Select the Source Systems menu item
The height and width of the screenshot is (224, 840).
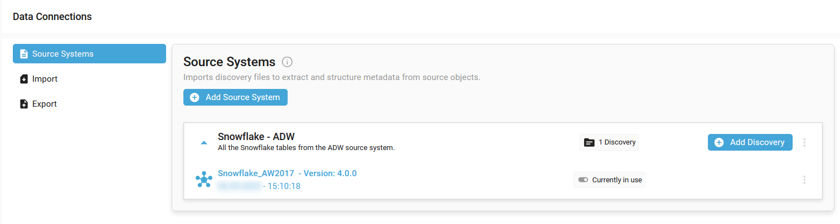point(89,54)
